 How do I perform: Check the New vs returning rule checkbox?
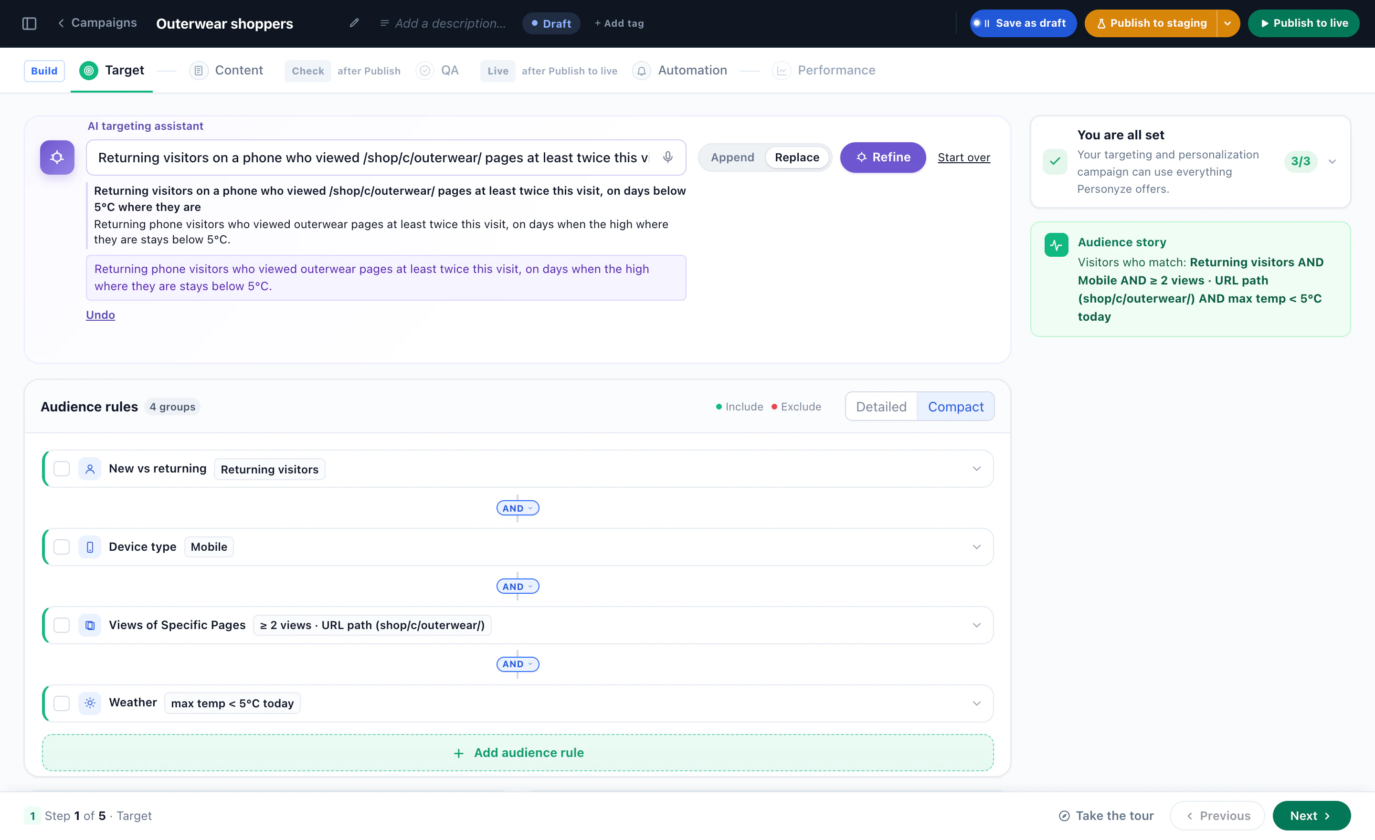(62, 469)
